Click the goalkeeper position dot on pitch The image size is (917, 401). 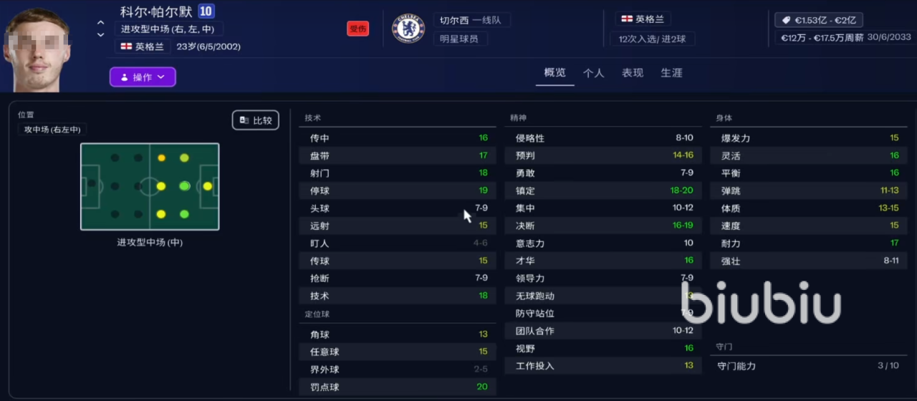click(92, 184)
